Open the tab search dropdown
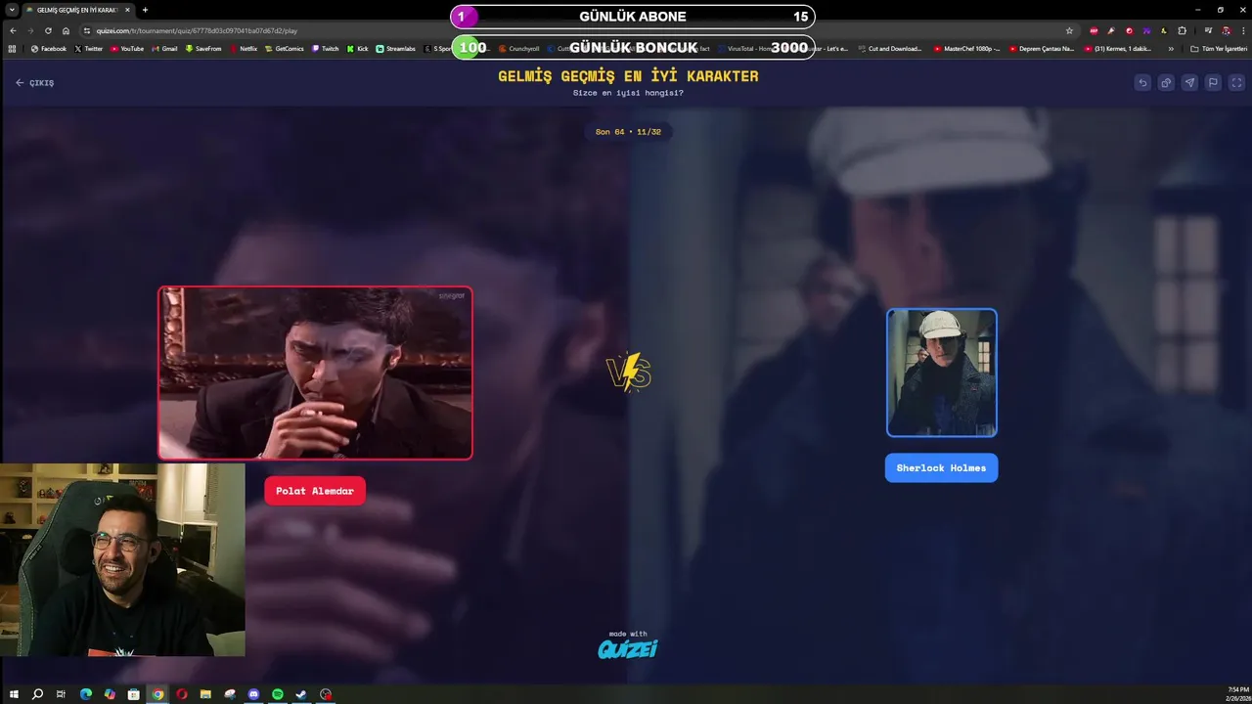Image resolution: width=1252 pixels, height=704 pixels. pyautogui.click(x=10, y=10)
